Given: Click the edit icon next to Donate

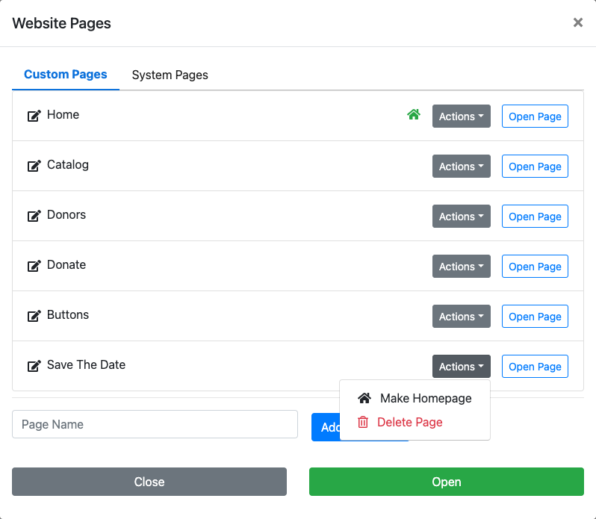Looking at the screenshot, I should coord(34,266).
